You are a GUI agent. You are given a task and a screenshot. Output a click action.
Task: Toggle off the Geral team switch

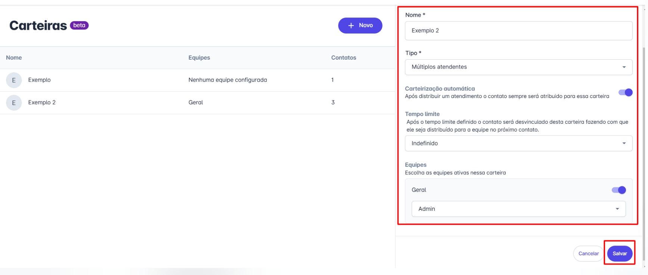(x=618, y=190)
